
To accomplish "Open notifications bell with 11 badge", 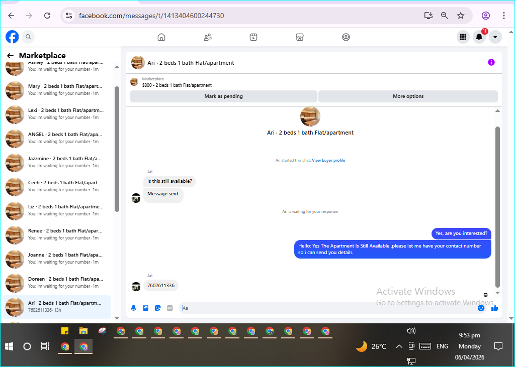I will [x=479, y=37].
